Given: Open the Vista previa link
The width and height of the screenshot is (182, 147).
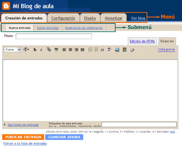Looking at the screenshot, I should [166, 50].
